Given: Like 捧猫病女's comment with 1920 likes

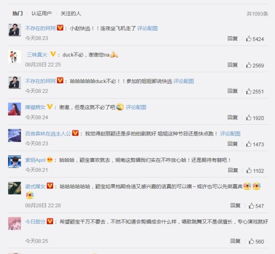Looking at the screenshot, I should pyautogui.click(x=249, y=118).
